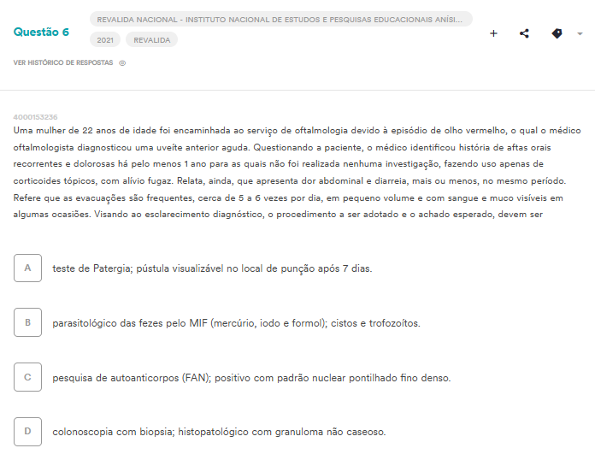595x454 pixels.
Task: Mark answer option C box
Action: pyautogui.click(x=27, y=377)
